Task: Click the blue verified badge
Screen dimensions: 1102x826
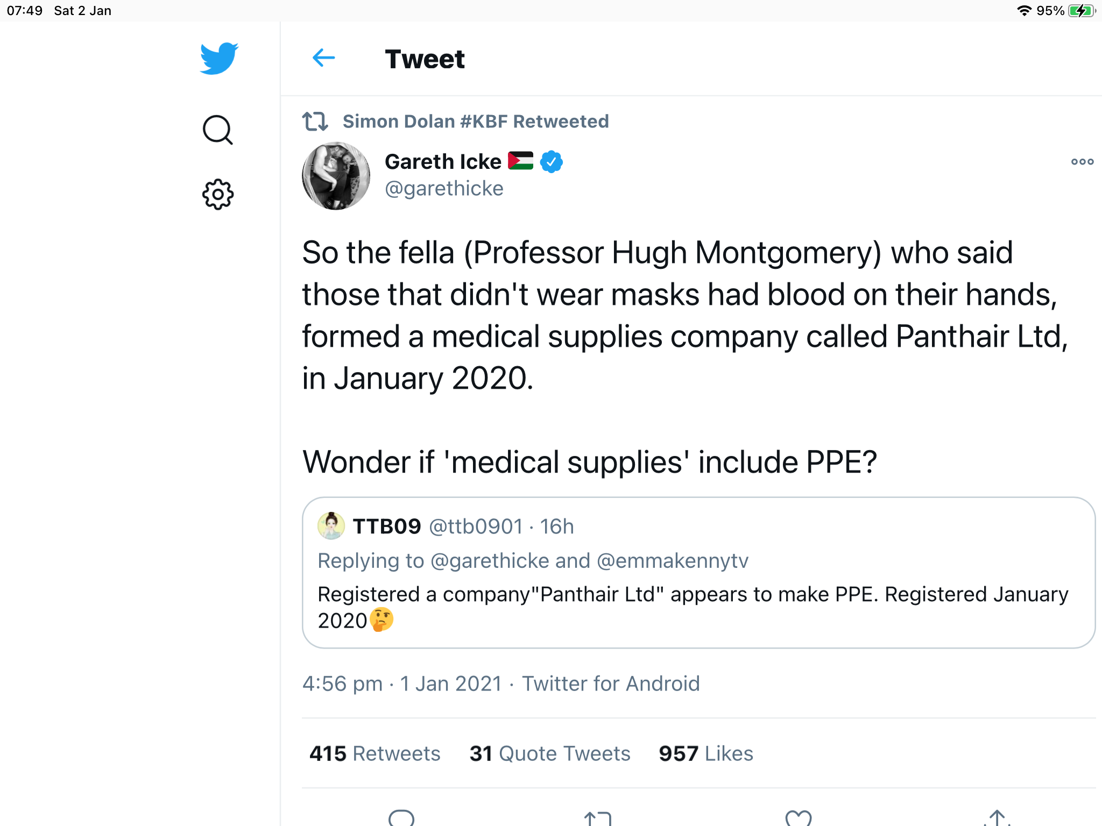Action: pos(552,161)
